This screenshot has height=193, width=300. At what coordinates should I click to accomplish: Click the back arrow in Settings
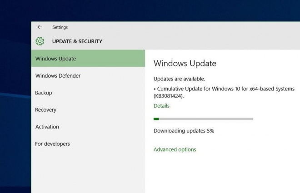coord(40,27)
